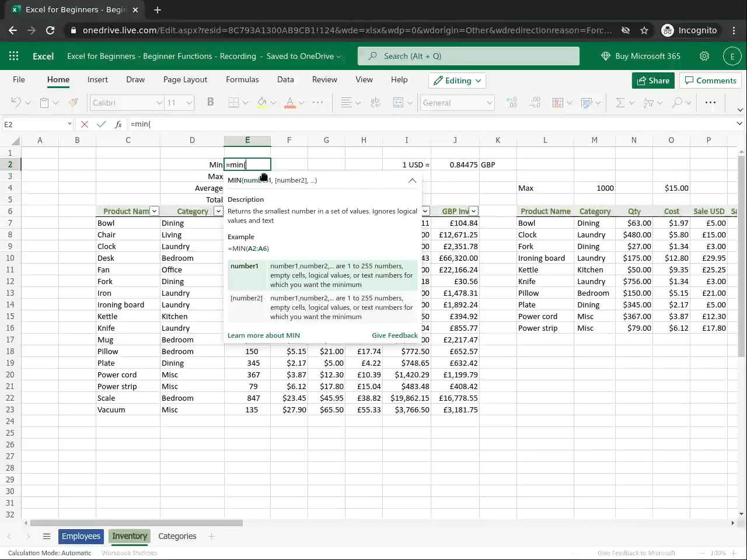This screenshot has width=747, height=560.
Task: Open the settings gear icon
Action: coord(704,56)
